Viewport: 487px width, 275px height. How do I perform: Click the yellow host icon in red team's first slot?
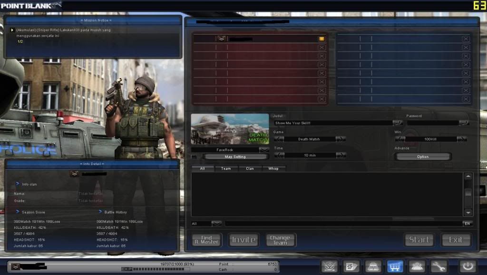click(x=321, y=39)
